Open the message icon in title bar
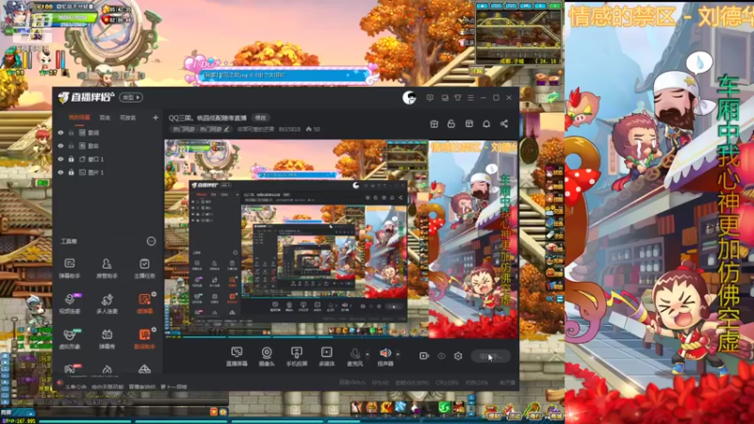 pyautogui.click(x=430, y=98)
